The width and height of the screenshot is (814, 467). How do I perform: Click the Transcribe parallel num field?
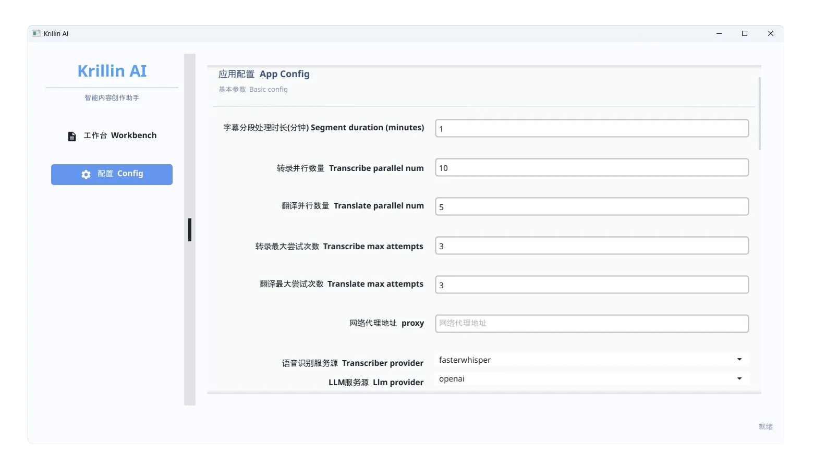591,168
